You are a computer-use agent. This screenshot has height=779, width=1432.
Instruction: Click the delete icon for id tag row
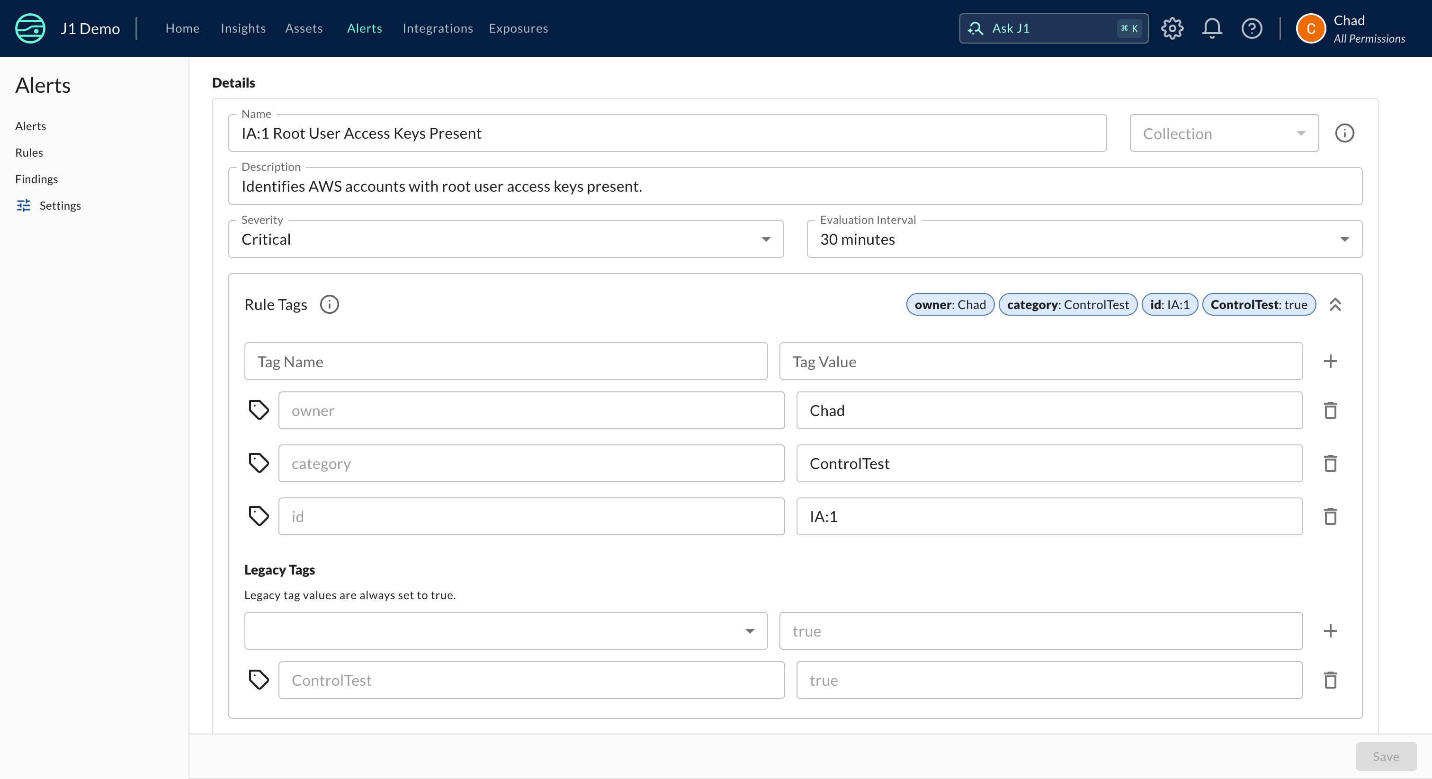click(1331, 516)
